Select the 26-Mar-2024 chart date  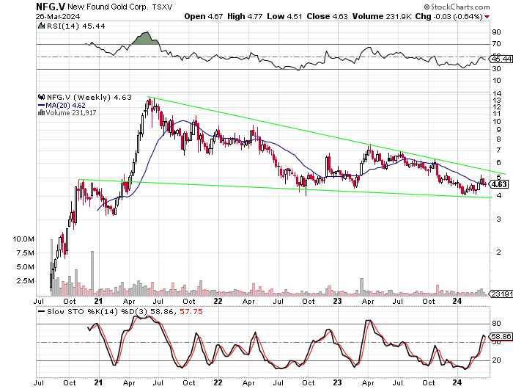[x=58, y=16]
